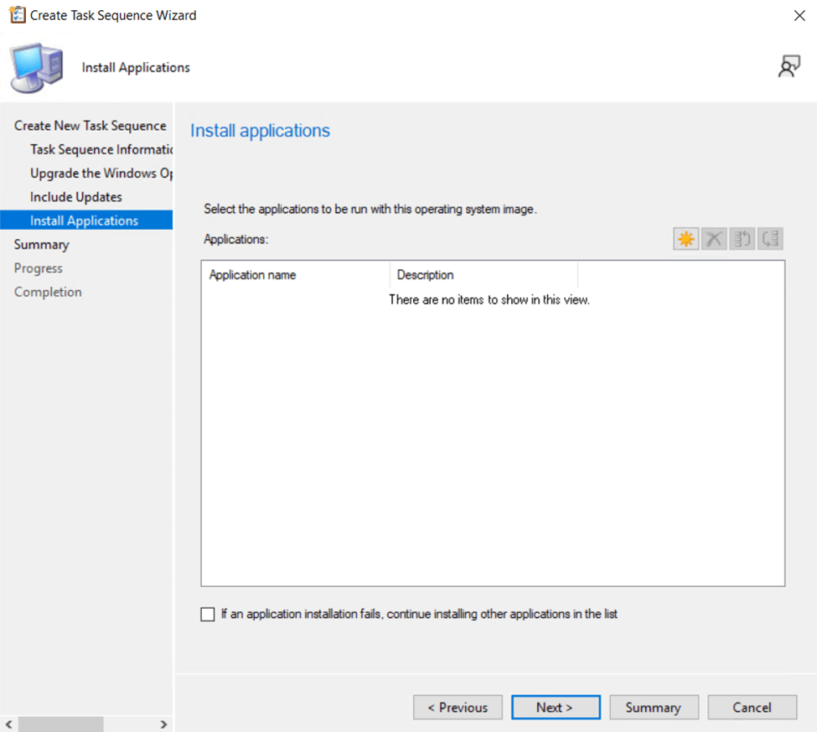Screen dimensions: 817x732
Task: Click the add new application starburst icon
Action: coord(685,239)
